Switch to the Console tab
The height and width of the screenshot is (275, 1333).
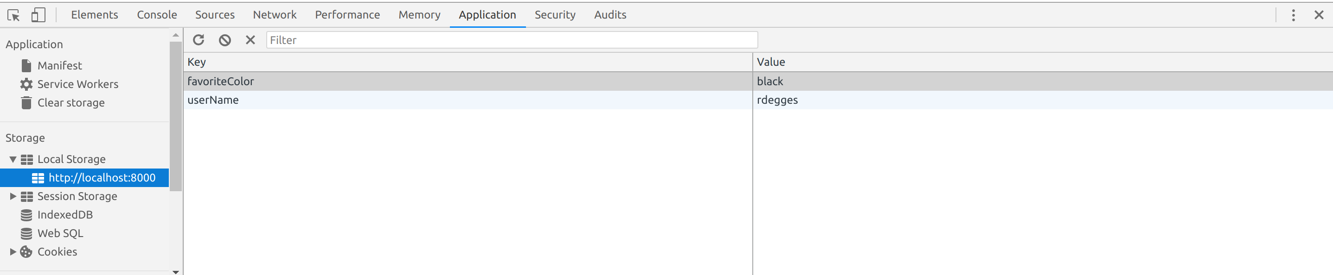157,15
